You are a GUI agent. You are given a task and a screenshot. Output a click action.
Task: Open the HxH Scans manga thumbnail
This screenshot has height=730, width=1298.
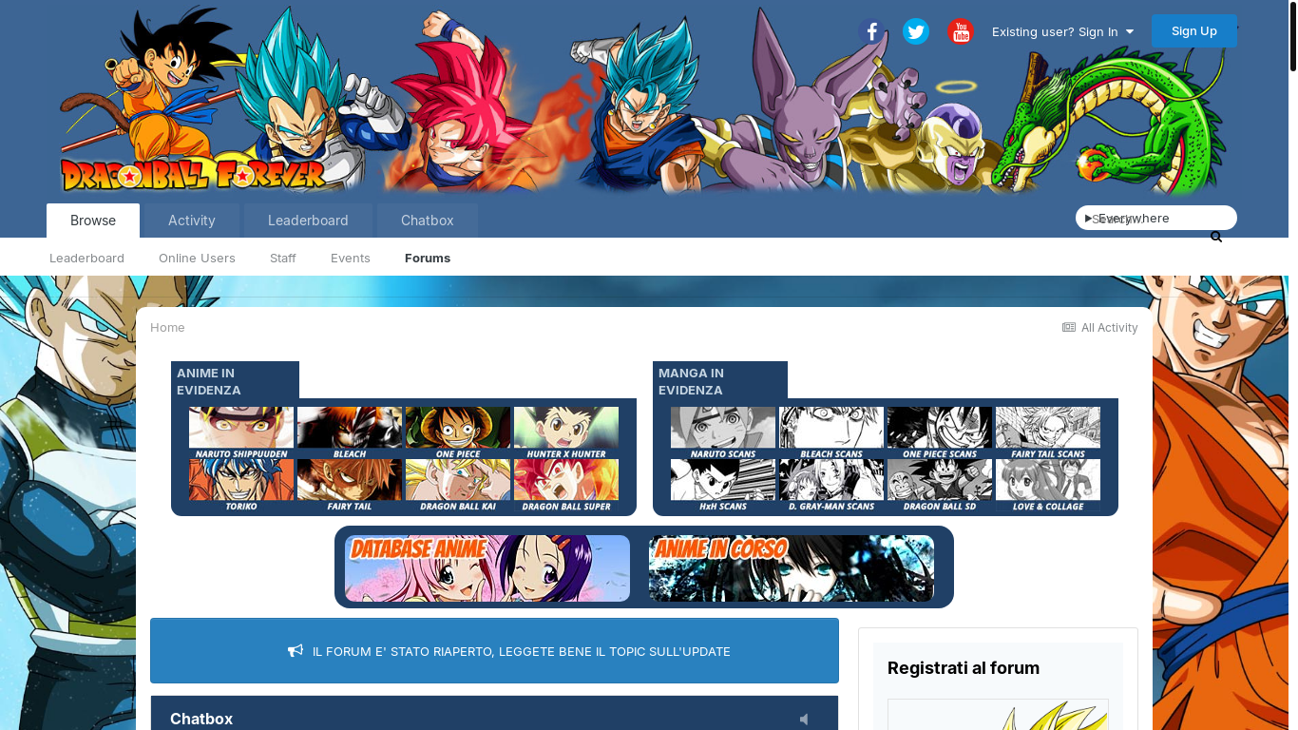pyautogui.click(x=723, y=486)
